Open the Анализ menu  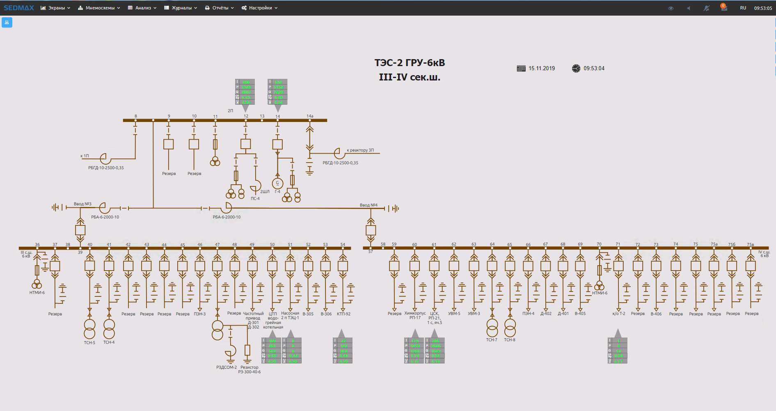pos(142,8)
